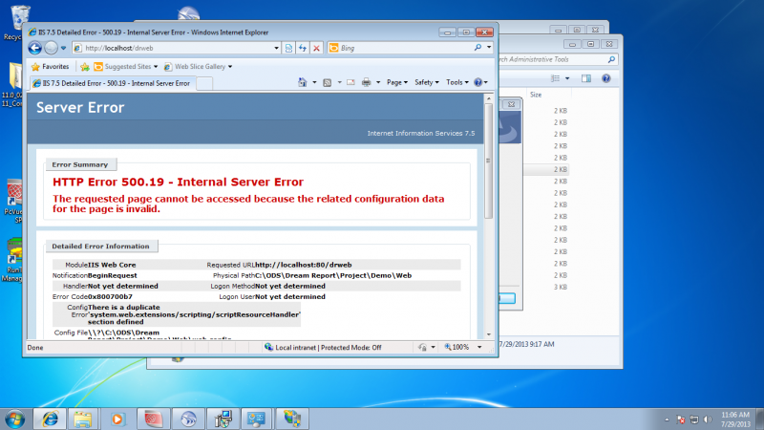
Task: Click the Change your view icon in Explorer
Action: tap(555, 78)
